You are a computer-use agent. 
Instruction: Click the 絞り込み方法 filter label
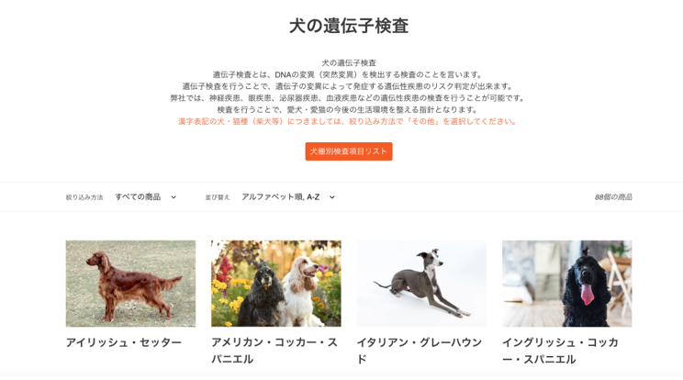(84, 197)
